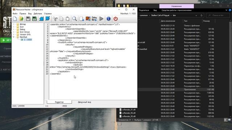Click the Explorer vertical scrollbar
This screenshot has height=130, width=232.
(x=230, y=64)
